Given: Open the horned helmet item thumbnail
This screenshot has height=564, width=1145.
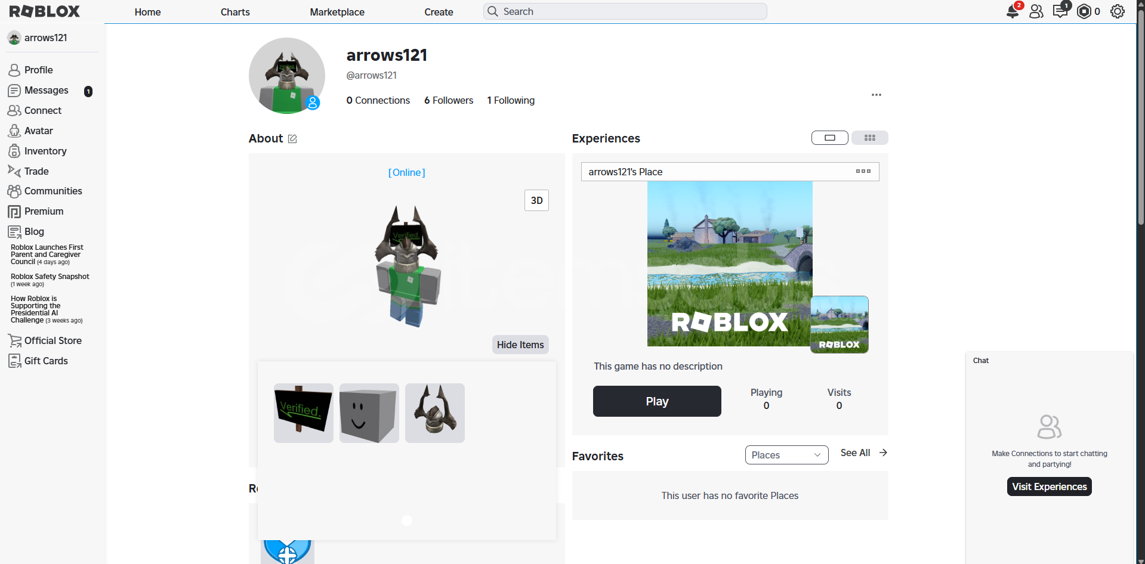Looking at the screenshot, I should coord(435,413).
